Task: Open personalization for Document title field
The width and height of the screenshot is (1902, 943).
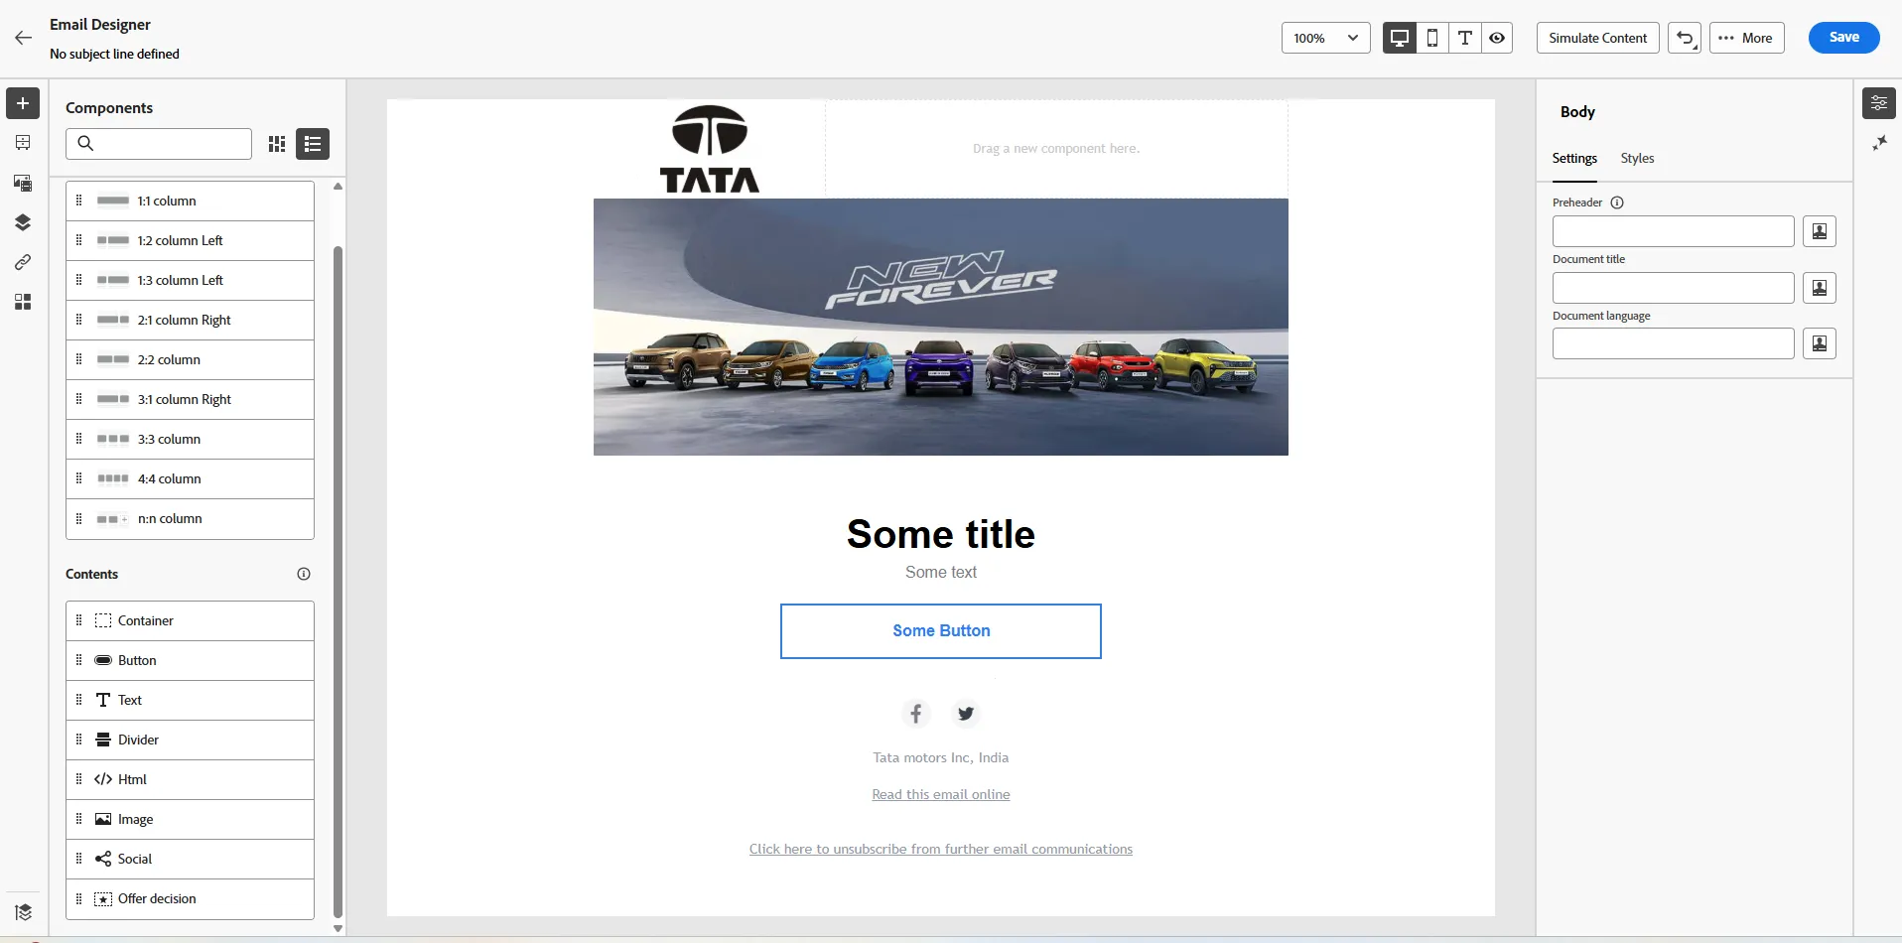Action: pos(1820,288)
